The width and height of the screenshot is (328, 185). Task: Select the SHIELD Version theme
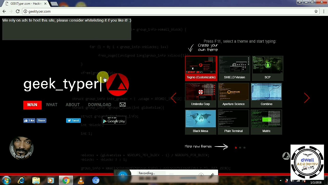point(234,68)
